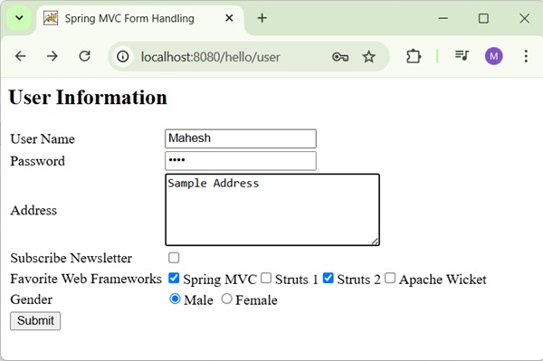Open the profile avatar M
The width and height of the screenshot is (543, 361).
coord(493,56)
